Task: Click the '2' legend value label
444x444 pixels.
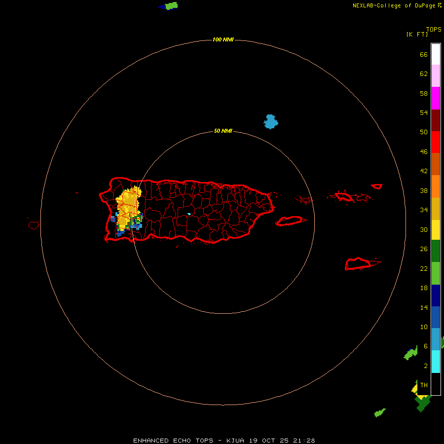Action: (x=426, y=366)
